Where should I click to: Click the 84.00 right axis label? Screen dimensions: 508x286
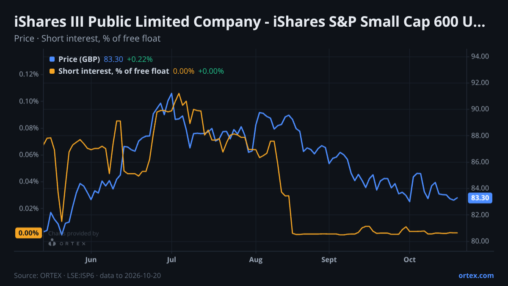point(480,189)
